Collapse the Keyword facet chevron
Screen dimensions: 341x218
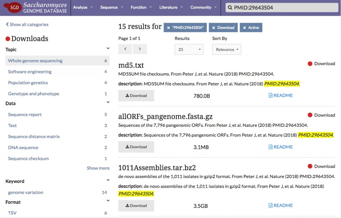click(x=108, y=180)
